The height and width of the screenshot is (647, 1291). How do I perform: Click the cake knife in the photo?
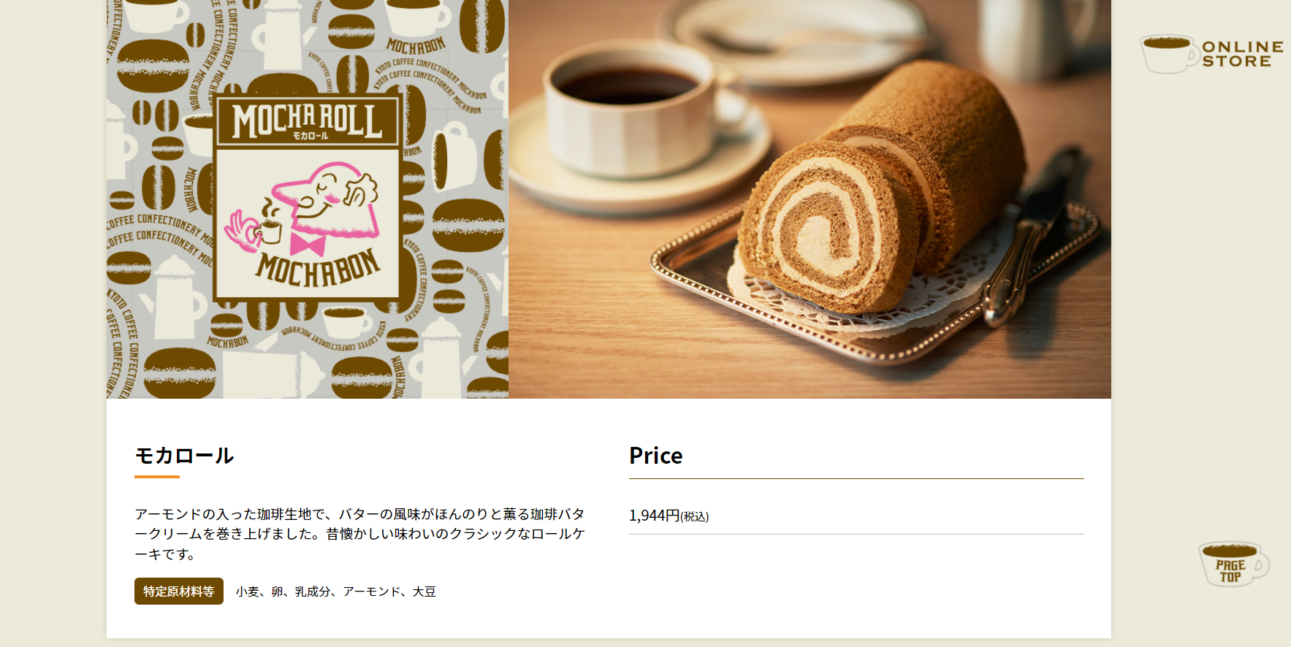tap(1032, 235)
